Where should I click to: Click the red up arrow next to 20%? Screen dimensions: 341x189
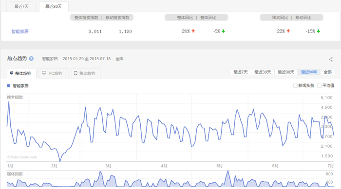click(193, 31)
